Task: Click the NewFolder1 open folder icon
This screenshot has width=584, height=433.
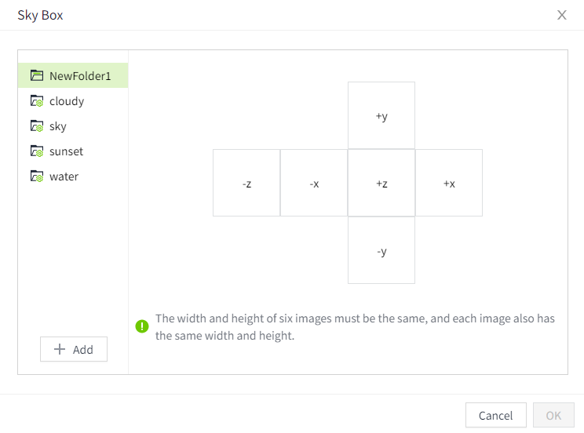Action: click(37, 76)
